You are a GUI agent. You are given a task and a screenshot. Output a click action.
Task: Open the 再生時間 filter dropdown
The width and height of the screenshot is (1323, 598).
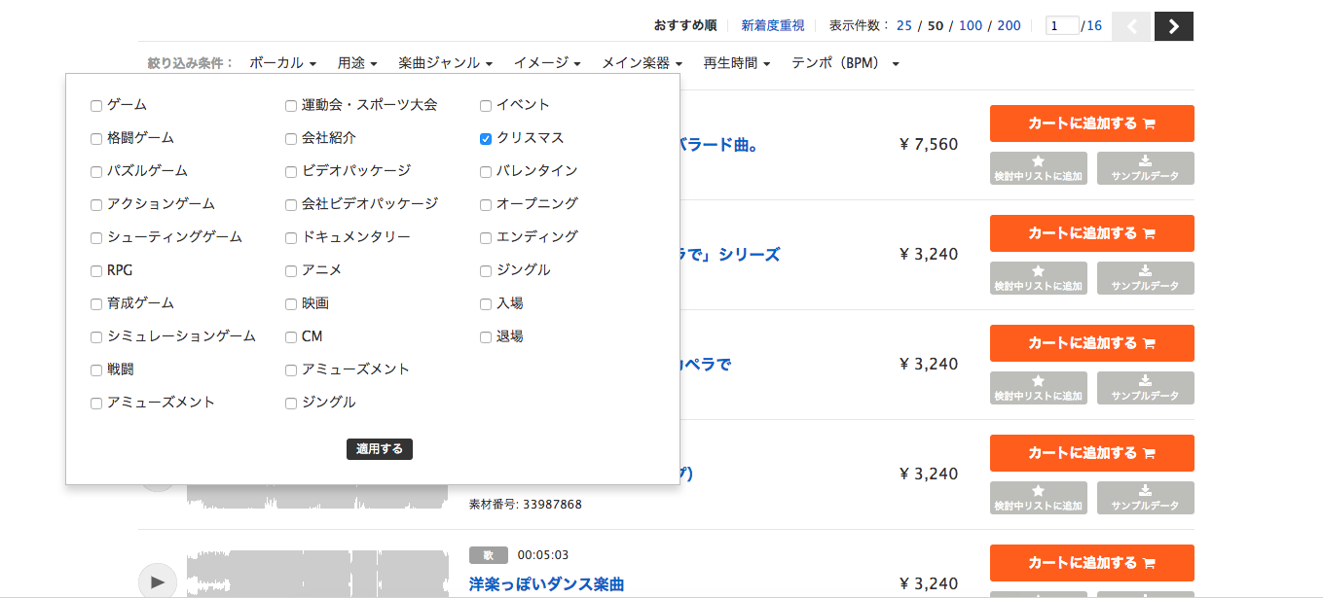pyautogui.click(x=737, y=63)
